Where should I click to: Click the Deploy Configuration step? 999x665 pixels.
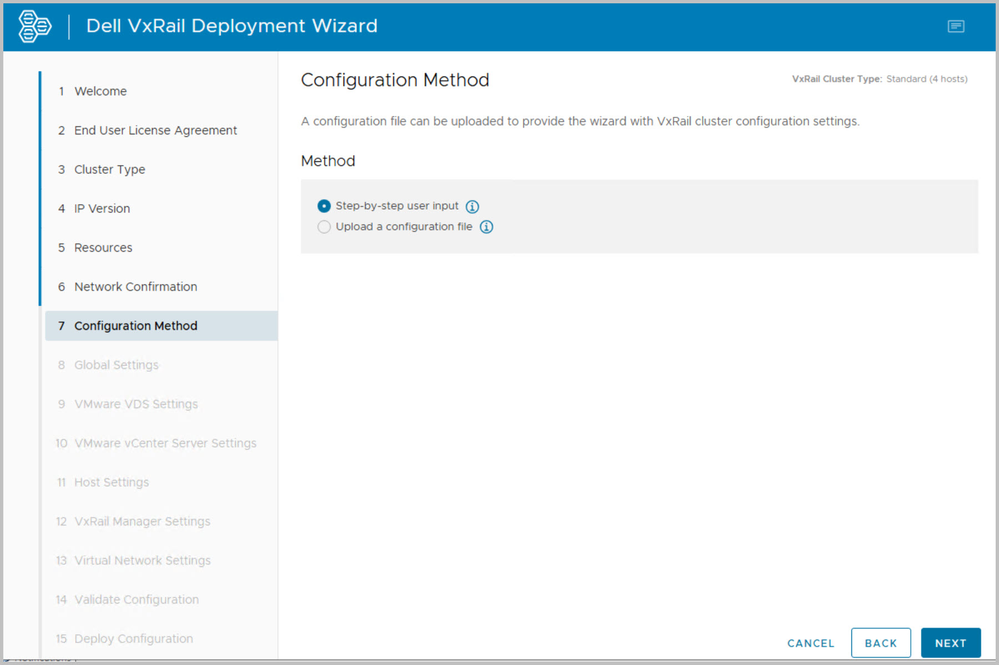point(133,639)
